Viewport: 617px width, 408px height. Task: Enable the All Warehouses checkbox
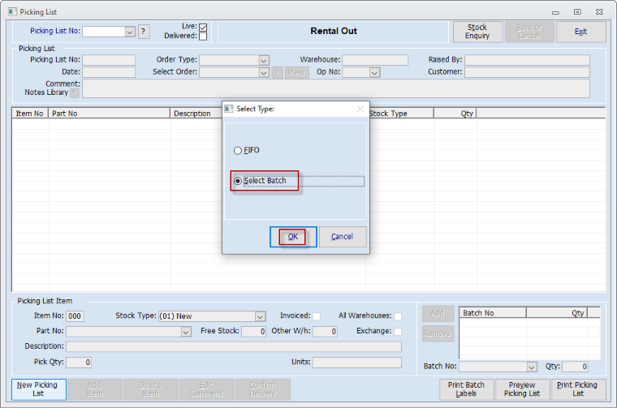coord(398,316)
